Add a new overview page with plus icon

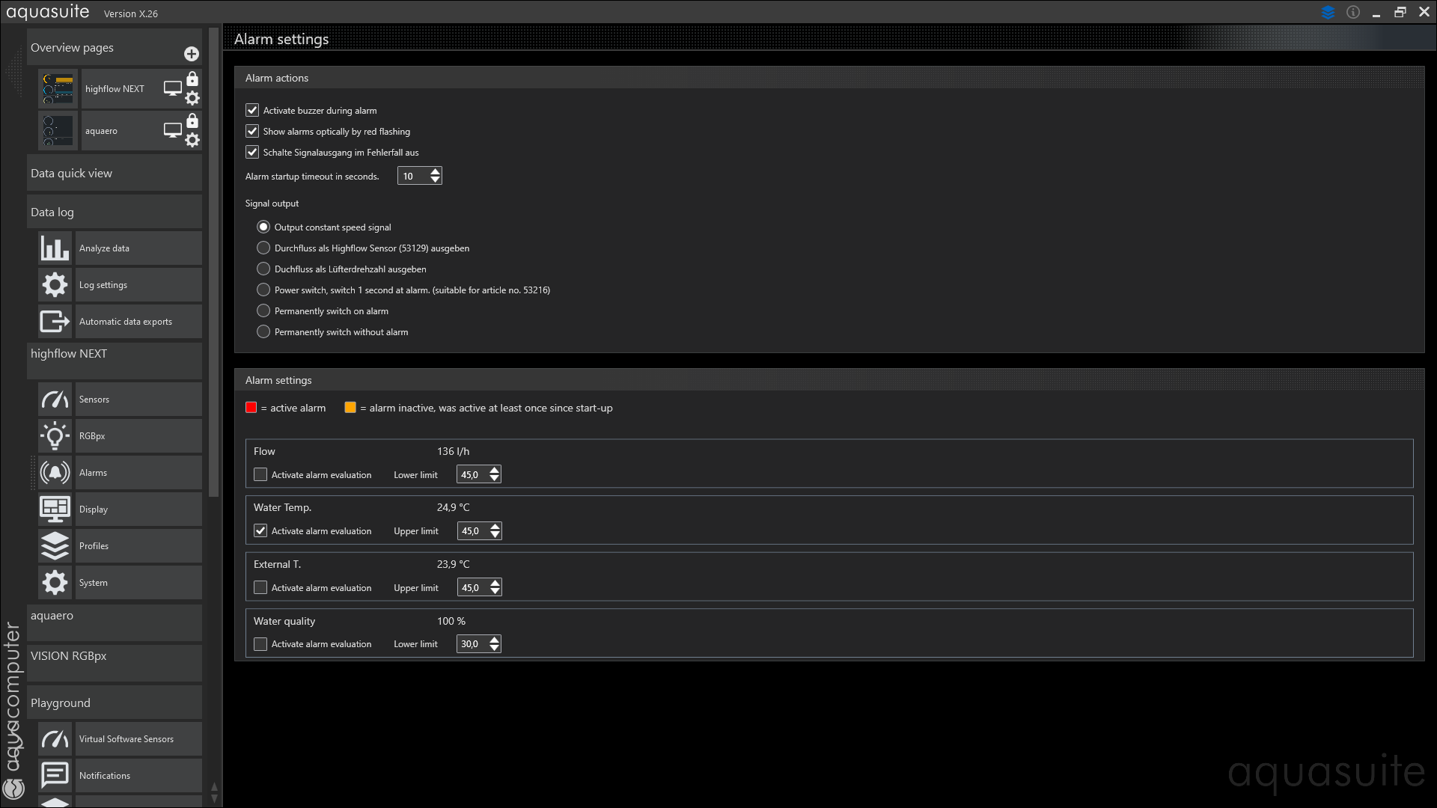[192, 54]
